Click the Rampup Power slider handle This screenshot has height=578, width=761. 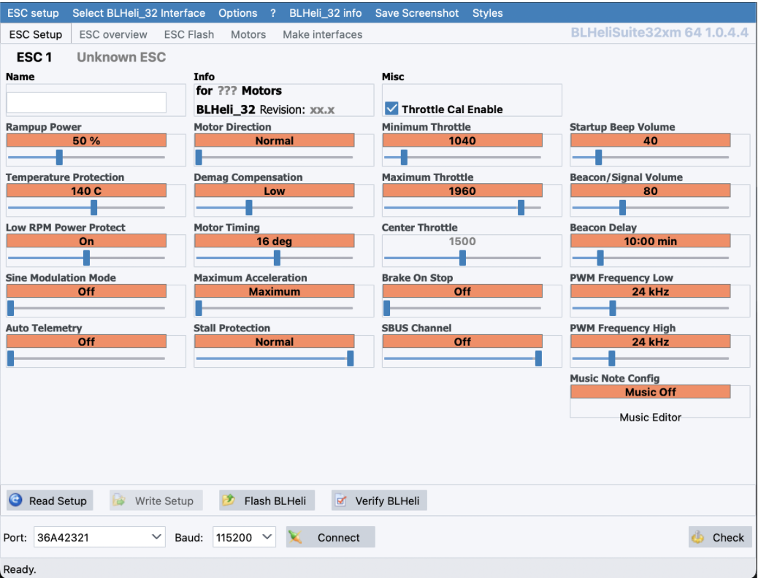point(59,157)
